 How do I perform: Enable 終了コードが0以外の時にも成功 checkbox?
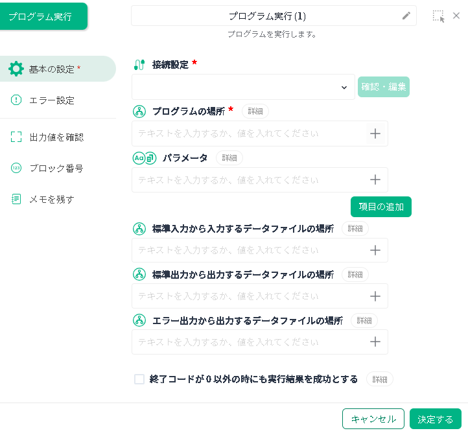(139, 379)
